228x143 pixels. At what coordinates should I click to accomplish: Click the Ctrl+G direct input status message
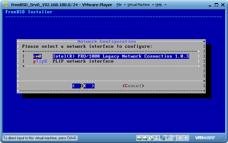coord(40,138)
